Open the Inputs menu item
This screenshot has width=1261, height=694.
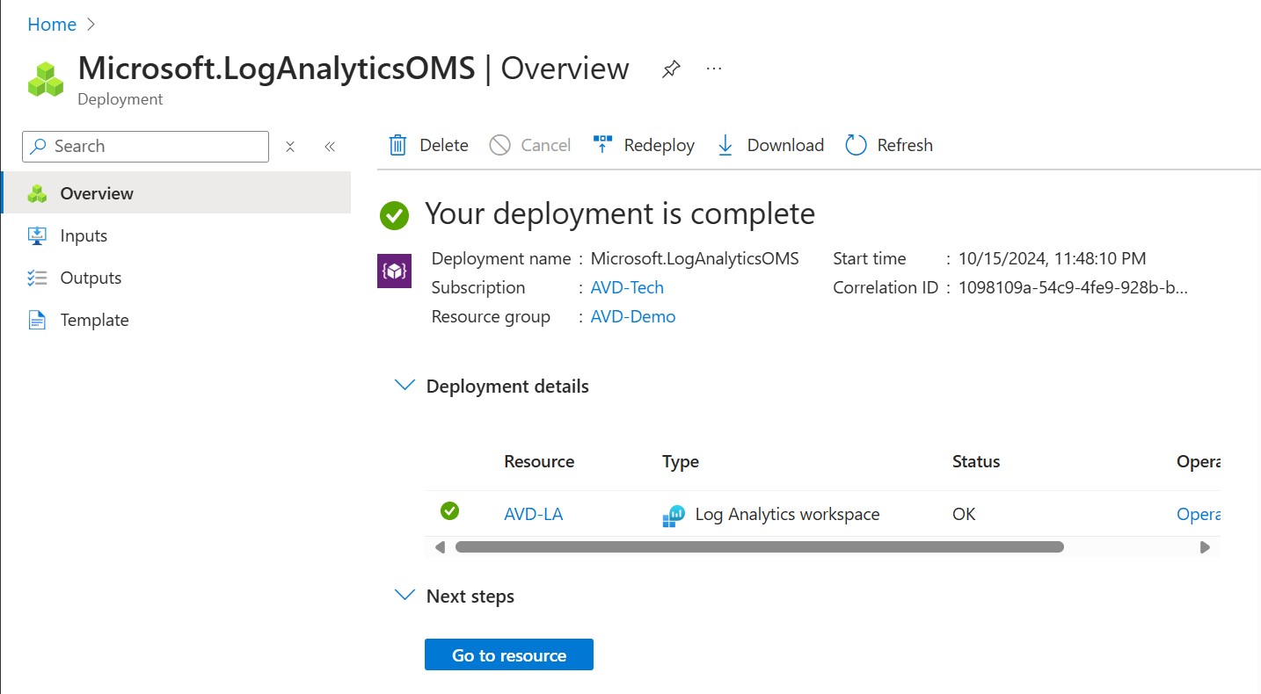[x=84, y=235]
